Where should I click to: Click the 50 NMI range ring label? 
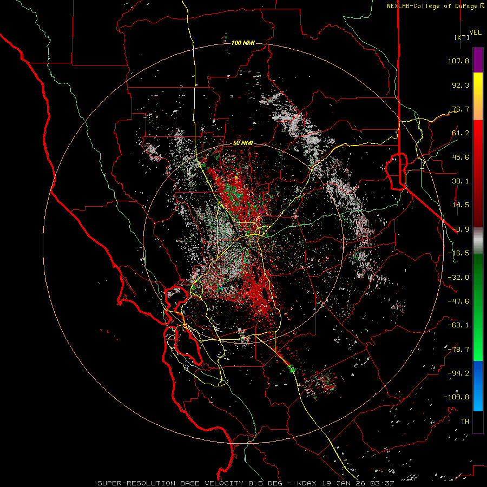click(243, 143)
